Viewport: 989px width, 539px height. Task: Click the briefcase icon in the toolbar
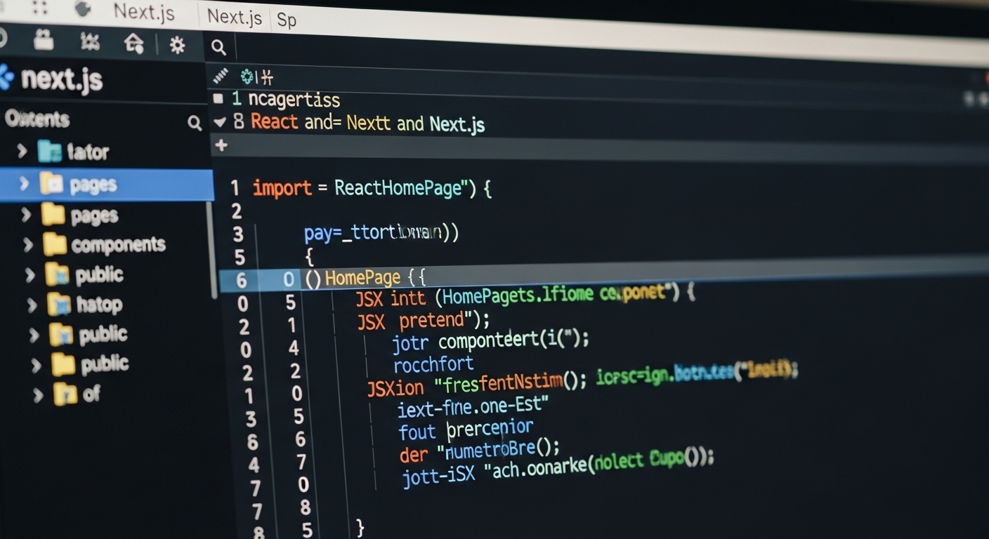44,41
